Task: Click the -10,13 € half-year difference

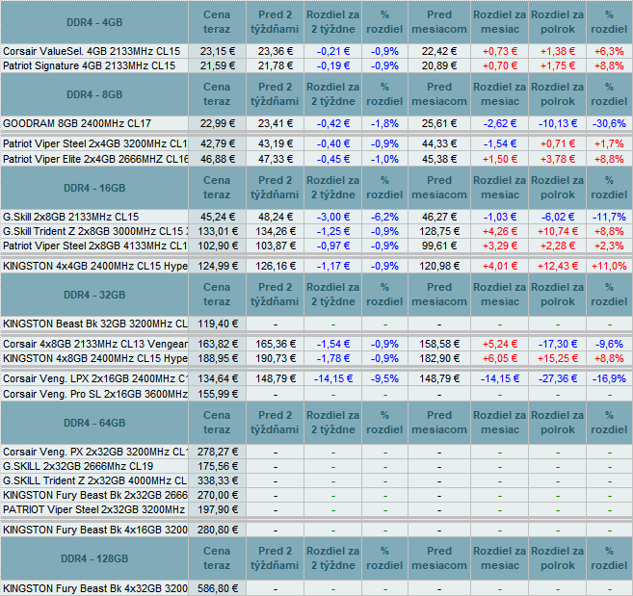Action: pos(558,123)
